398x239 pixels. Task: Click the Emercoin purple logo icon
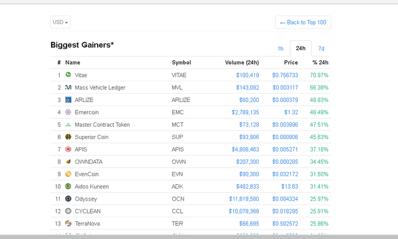point(68,112)
